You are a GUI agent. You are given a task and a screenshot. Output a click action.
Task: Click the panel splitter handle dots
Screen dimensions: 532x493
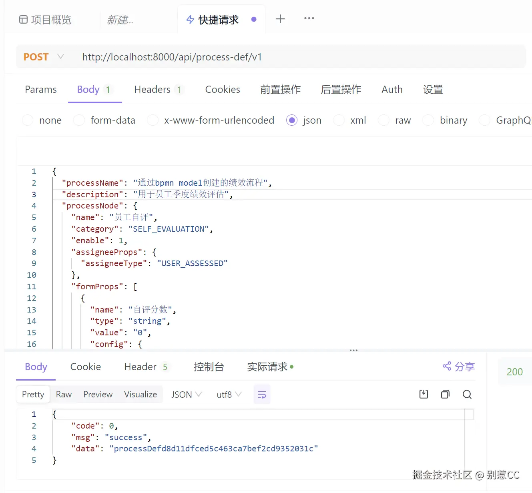[353, 351]
